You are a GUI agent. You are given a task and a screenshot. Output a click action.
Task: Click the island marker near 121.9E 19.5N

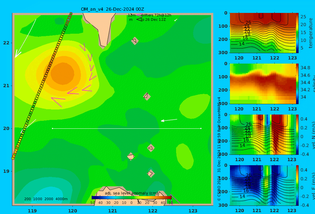tap(151, 148)
